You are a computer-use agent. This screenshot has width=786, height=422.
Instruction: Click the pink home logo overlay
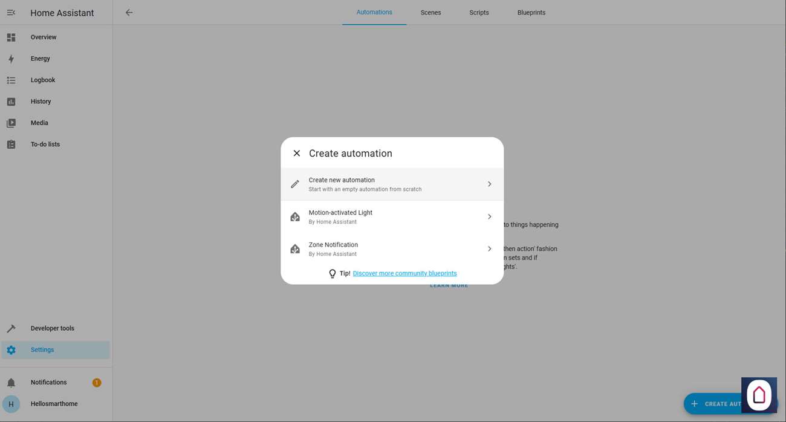coord(759,395)
